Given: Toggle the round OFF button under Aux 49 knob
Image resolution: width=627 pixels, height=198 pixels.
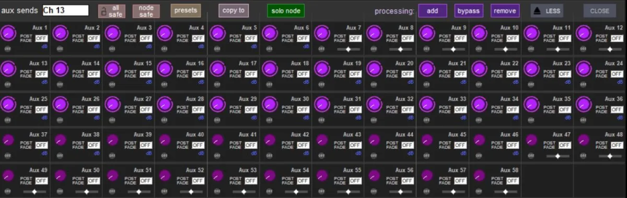Looking at the screenshot, I should click(8, 192).
